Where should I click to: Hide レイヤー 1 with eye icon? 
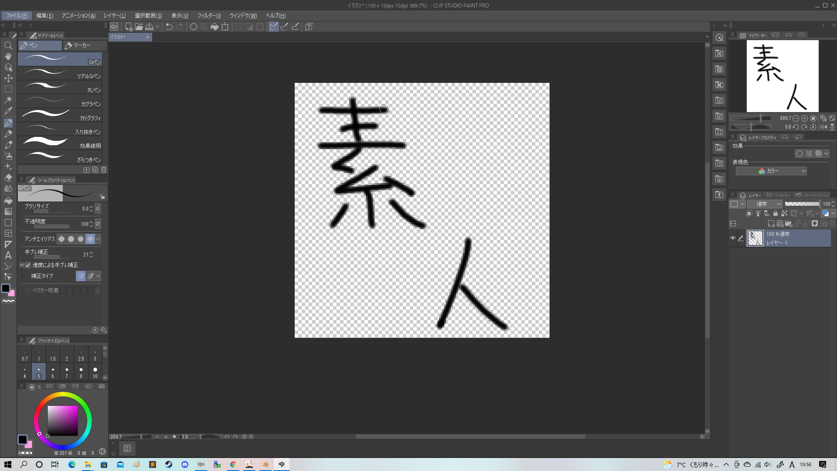click(733, 238)
